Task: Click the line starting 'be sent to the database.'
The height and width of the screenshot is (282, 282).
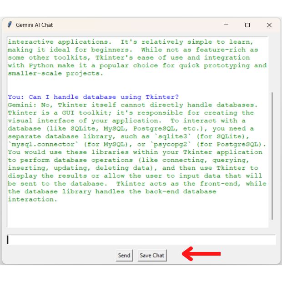Action: pyautogui.click(x=137, y=184)
